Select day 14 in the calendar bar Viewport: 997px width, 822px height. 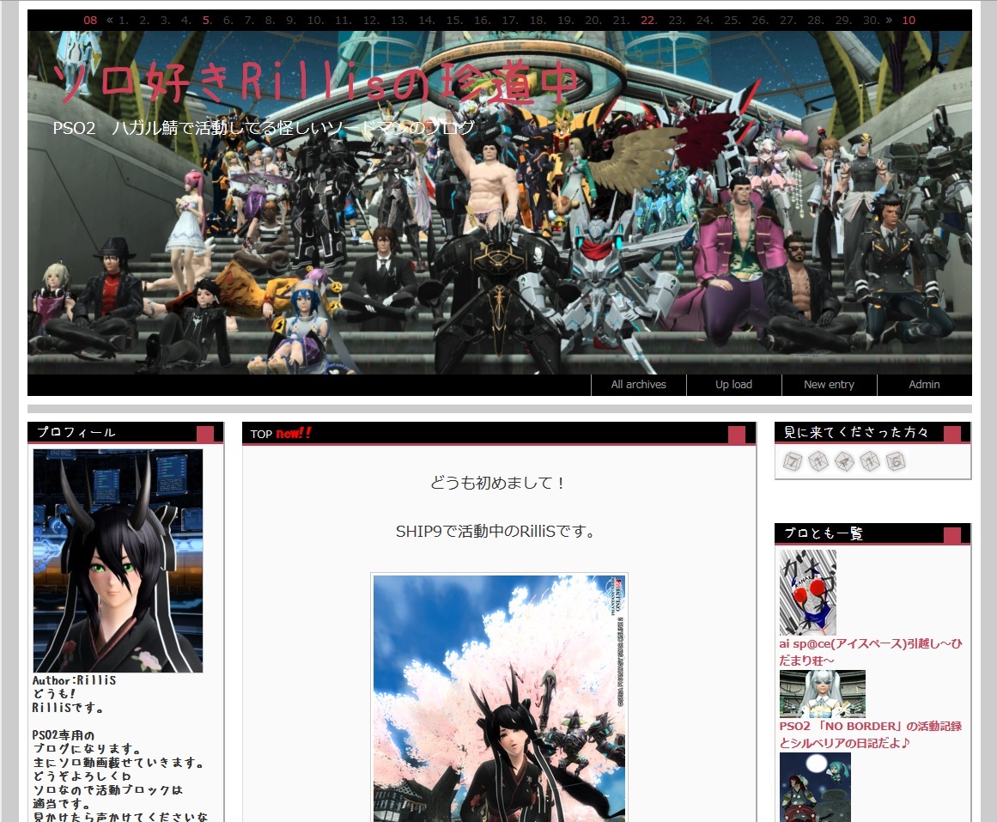click(x=427, y=21)
